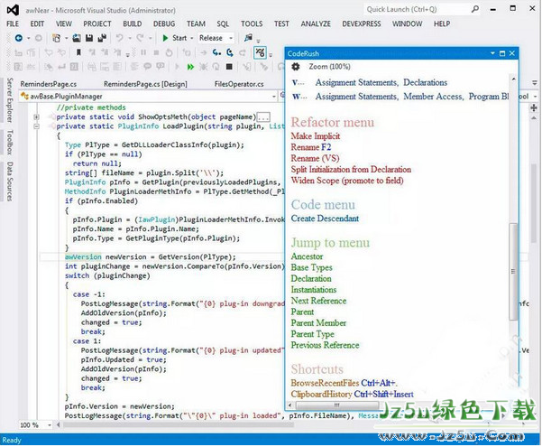The image size is (542, 447).
Task: Open the Server Explorer side tab
Action: [10, 100]
